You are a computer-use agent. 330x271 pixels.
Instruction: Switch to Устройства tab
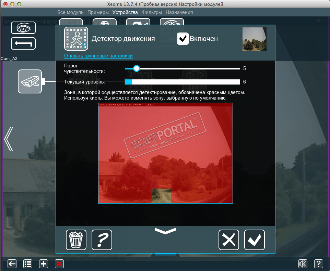125,12
